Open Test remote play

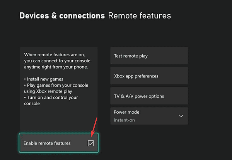(x=149, y=56)
